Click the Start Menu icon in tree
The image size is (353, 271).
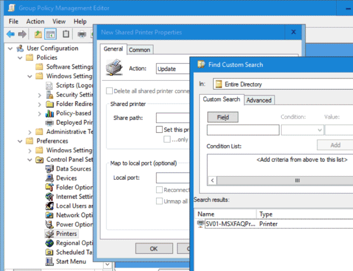point(49,262)
